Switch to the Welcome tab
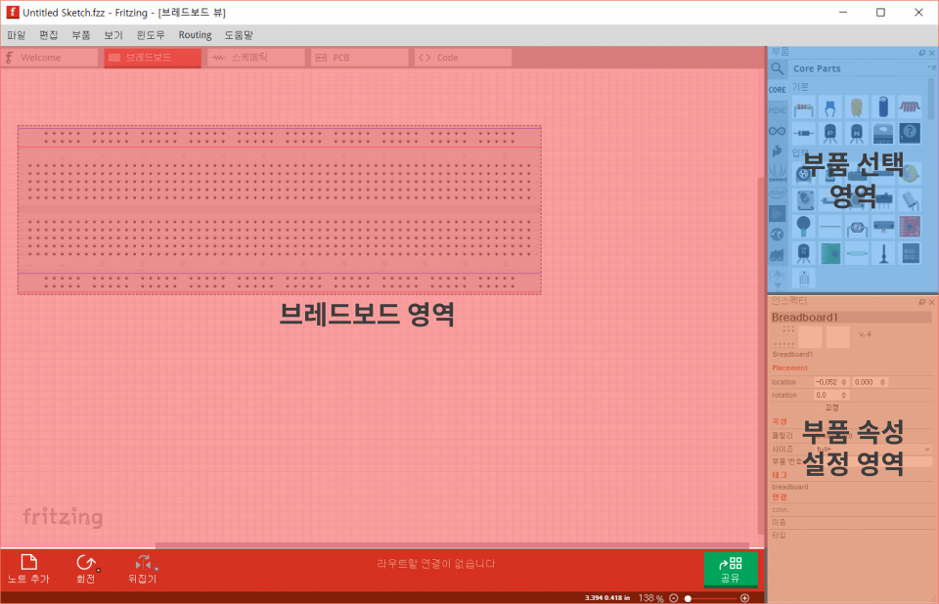The width and height of the screenshot is (939, 604). [x=50, y=58]
